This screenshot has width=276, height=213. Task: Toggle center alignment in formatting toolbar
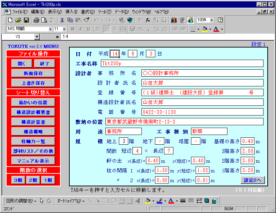[106, 29]
